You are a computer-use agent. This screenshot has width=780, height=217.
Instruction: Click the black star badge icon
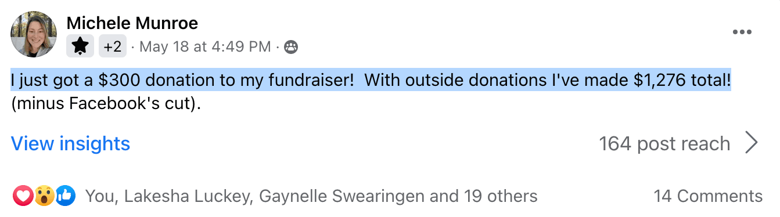click(80, 46)
